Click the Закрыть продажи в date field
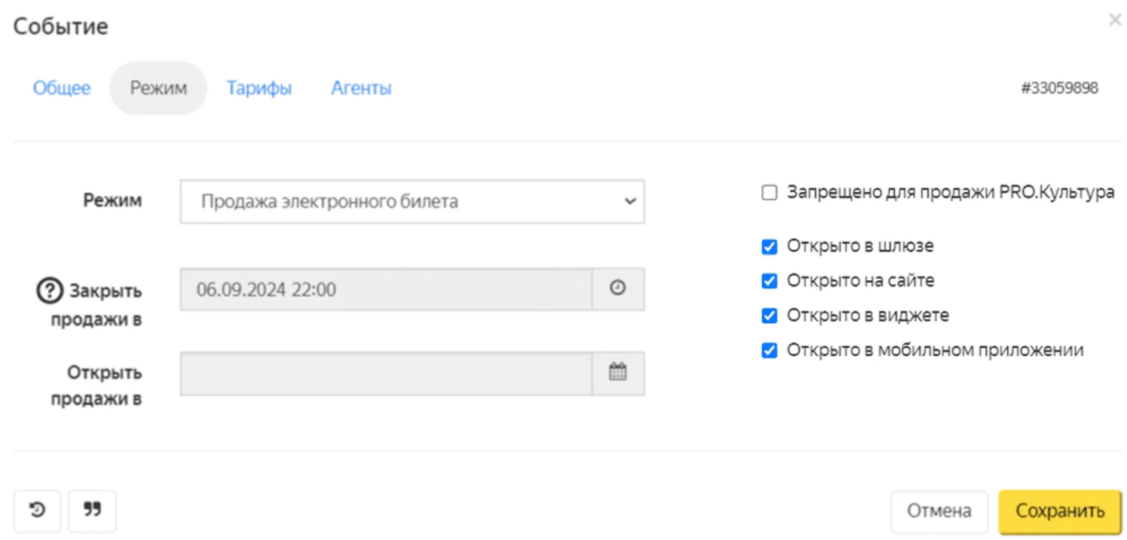1127x540 pixels. tap(385, 289)
